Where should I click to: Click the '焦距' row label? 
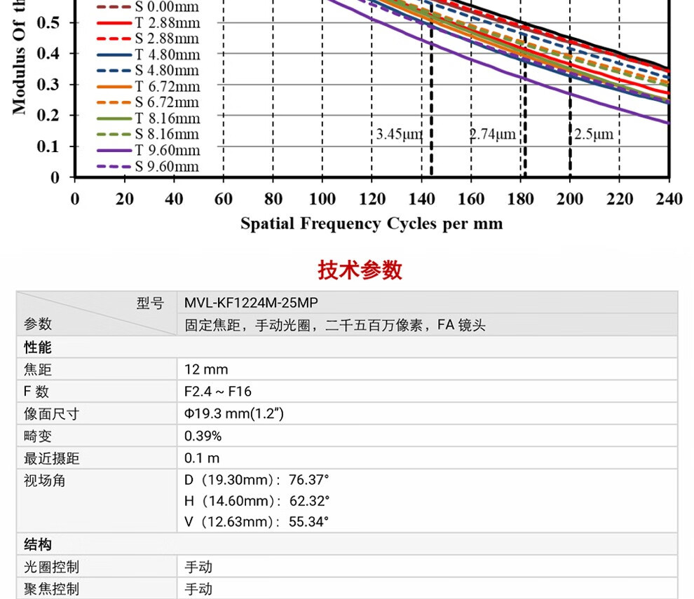point(38,369)
